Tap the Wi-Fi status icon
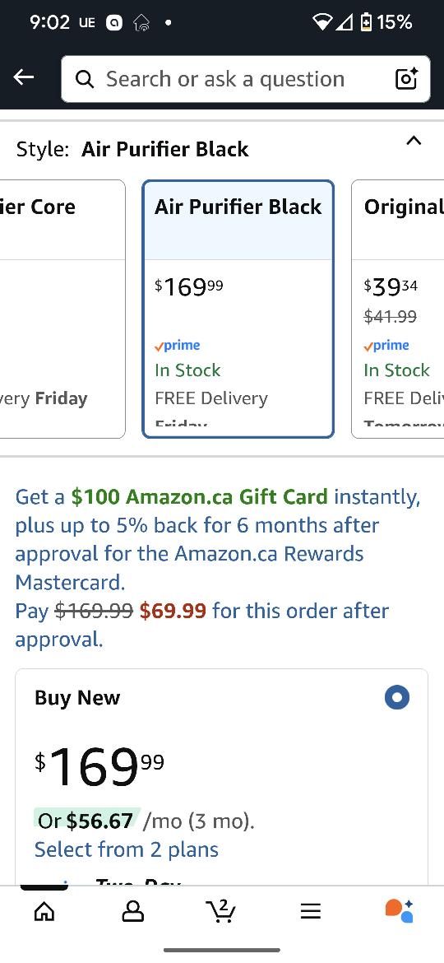This screenshot has width=444, height=963. point(321,22)
